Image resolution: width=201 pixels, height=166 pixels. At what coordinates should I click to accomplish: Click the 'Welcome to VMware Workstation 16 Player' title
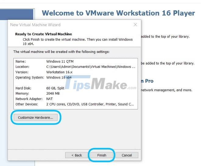pyautogui.click(x=118, y=13)
